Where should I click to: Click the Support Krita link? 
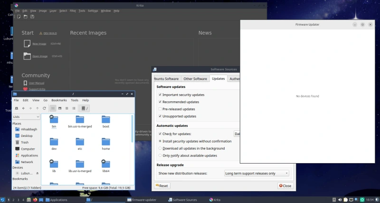pos(37,89)
